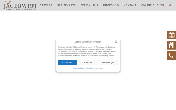Open the Gasthof menu item
This screenshot has width=176, height=110.
point(46,5)
